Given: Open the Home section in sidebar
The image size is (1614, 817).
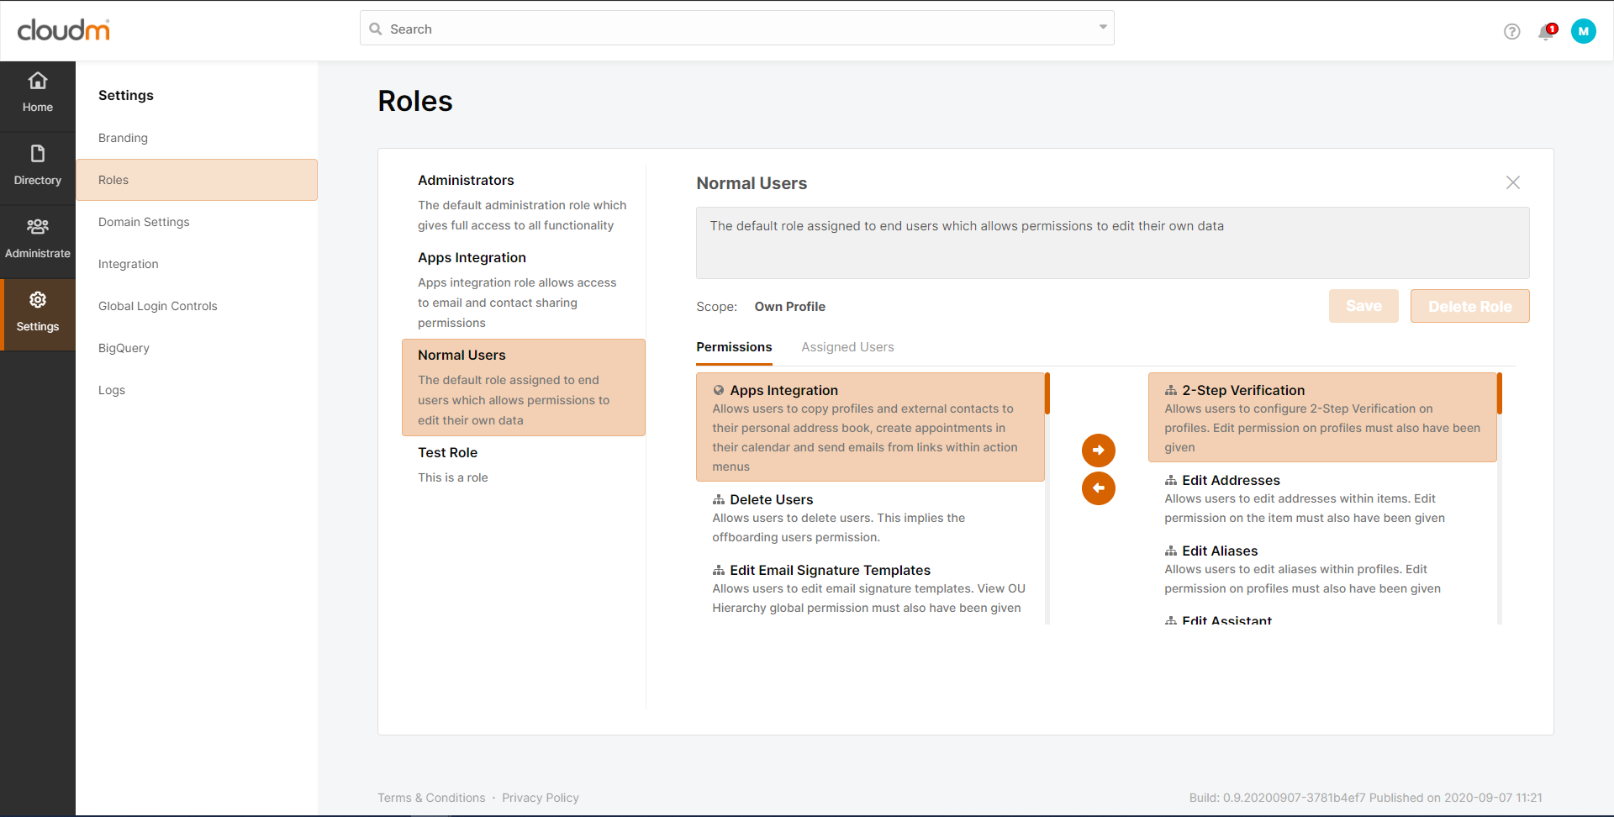Looking at the screenshot, I should pyautogui.click(x=38, y=93).
